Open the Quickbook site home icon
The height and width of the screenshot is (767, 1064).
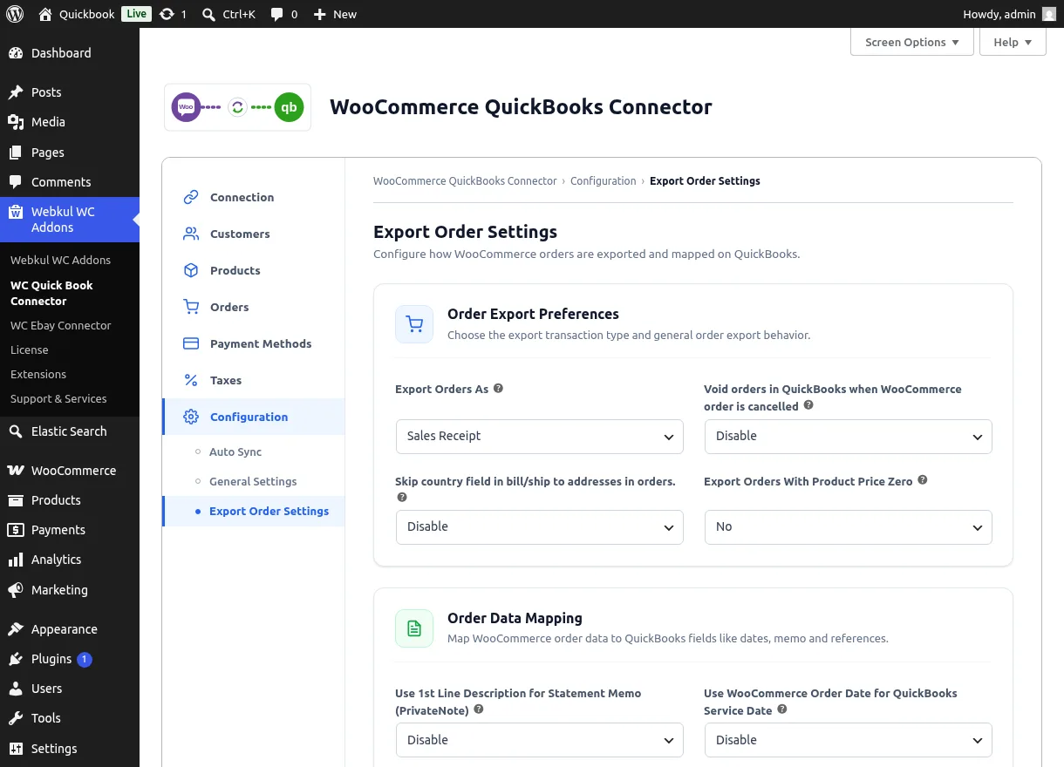[x=45, y=14]
